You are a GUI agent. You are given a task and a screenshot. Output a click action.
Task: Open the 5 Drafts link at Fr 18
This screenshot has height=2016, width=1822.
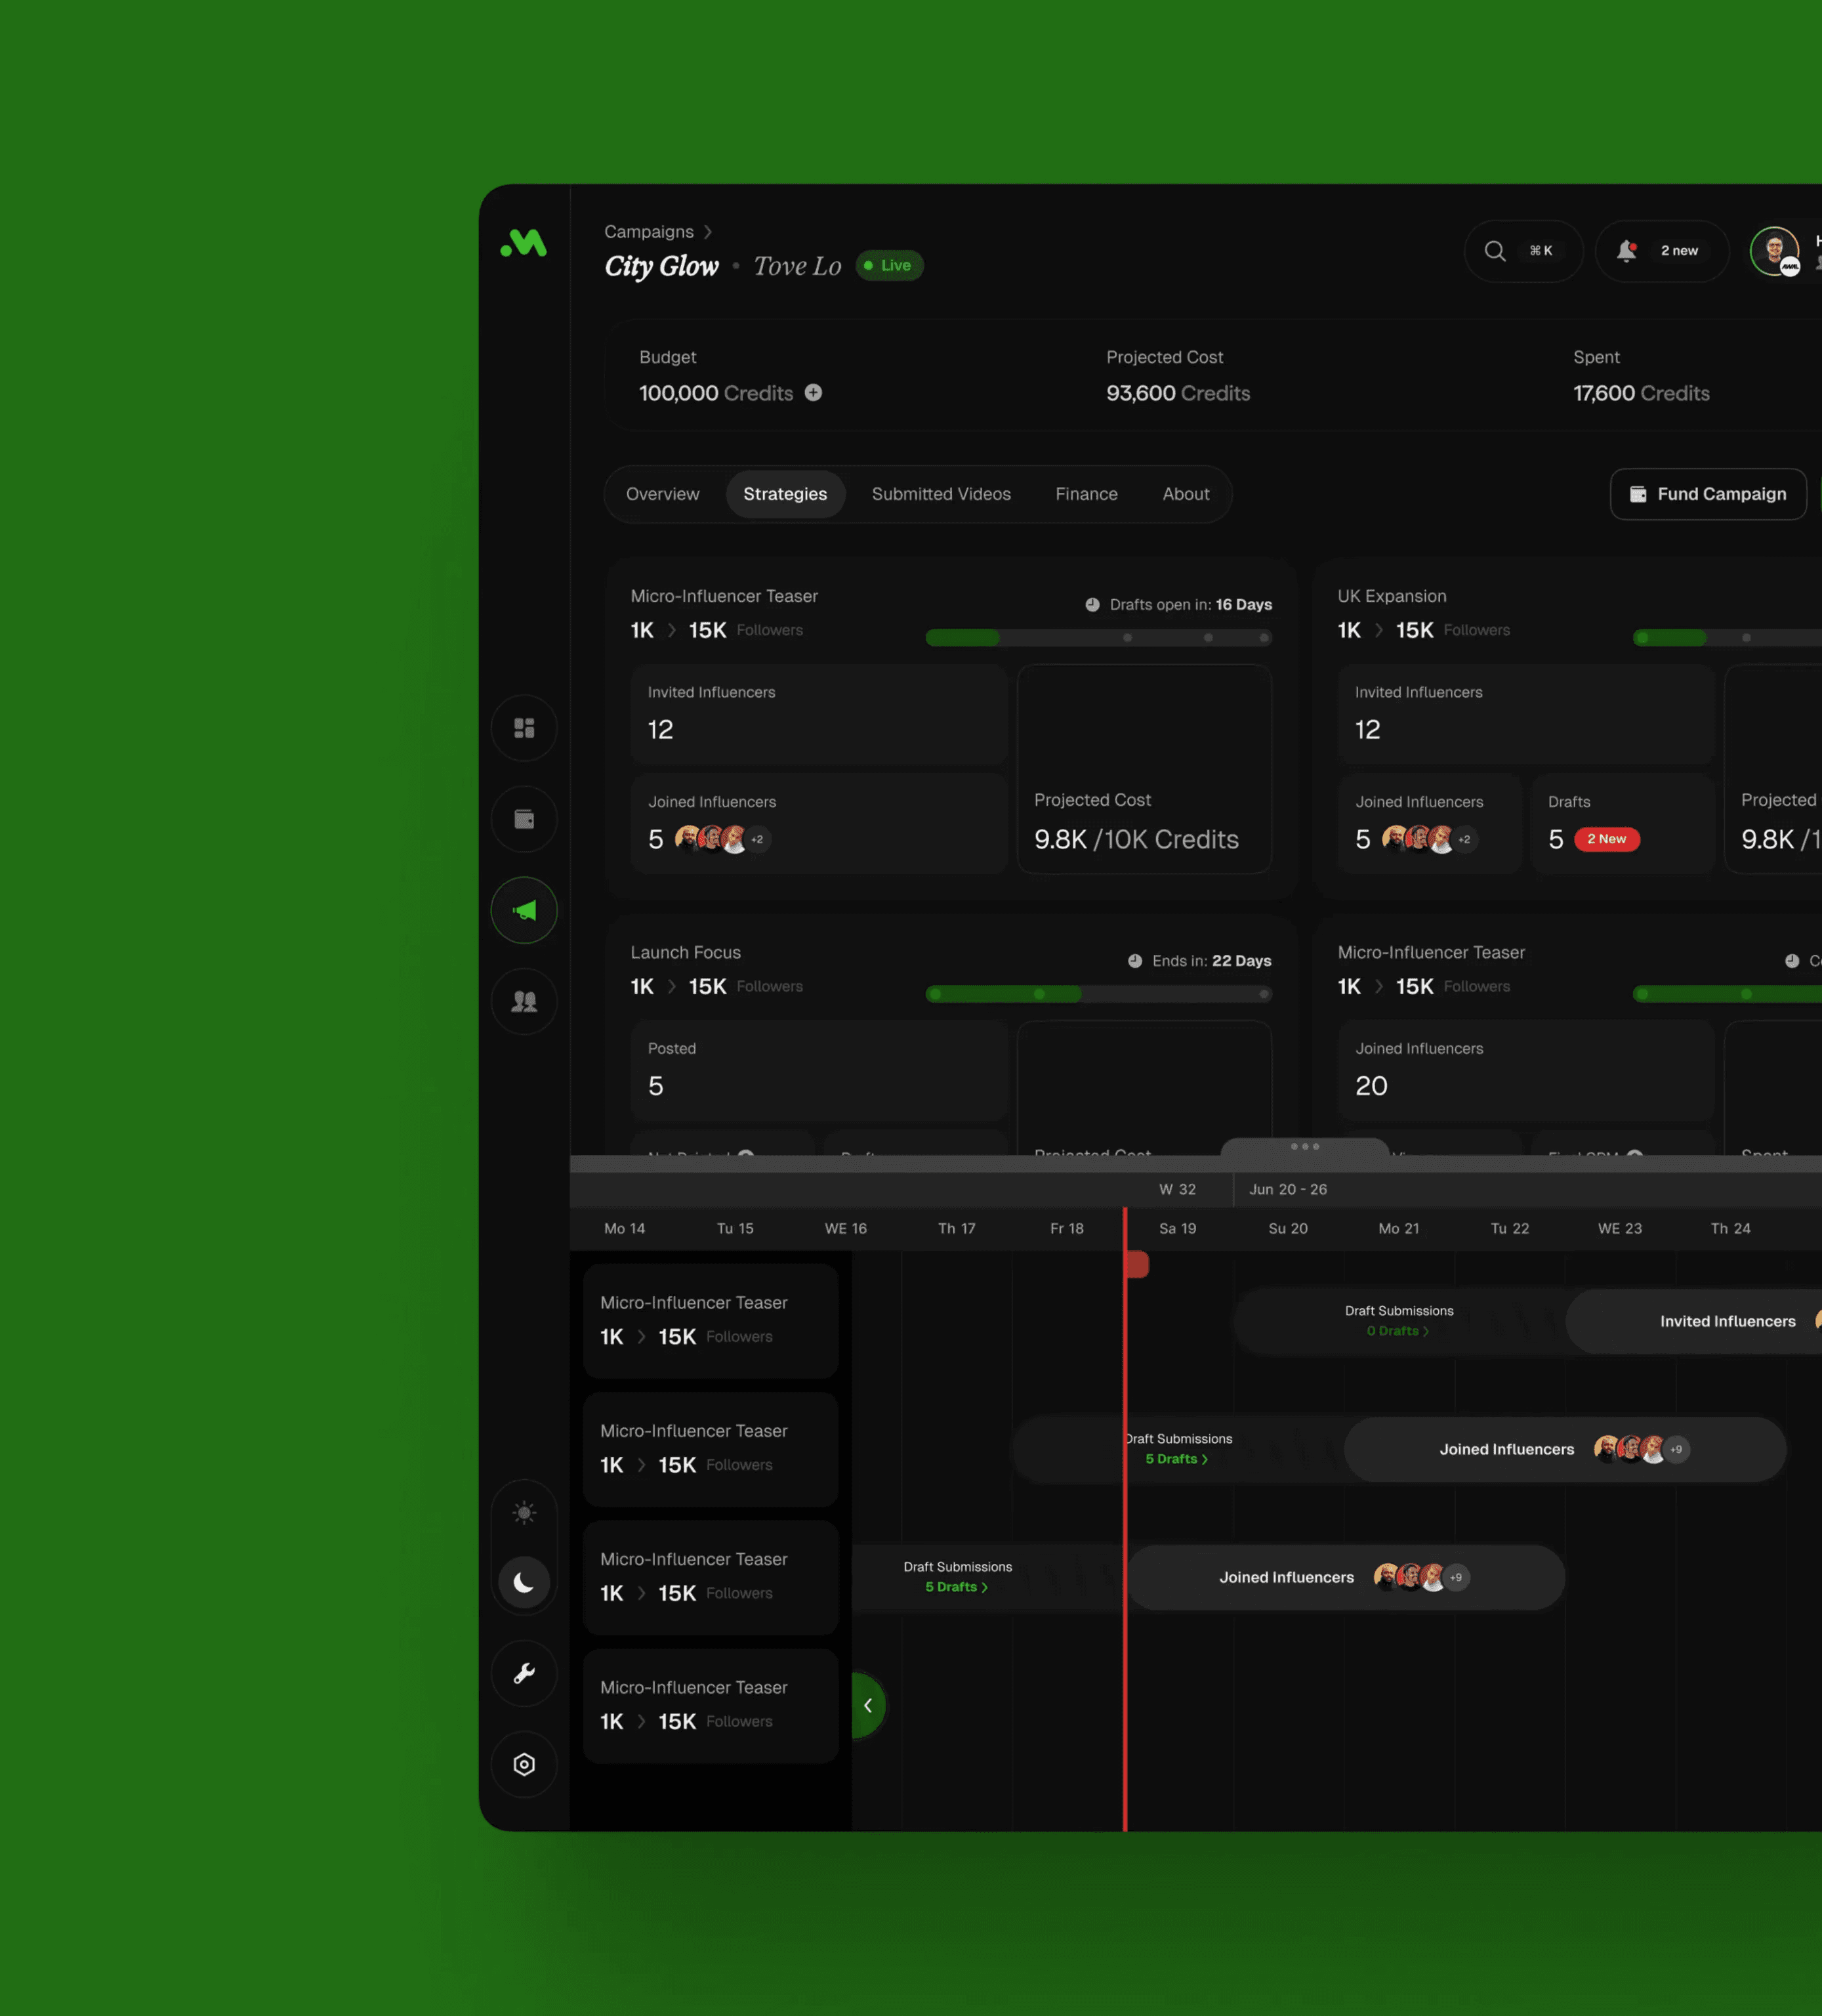click(1176, 1459)
